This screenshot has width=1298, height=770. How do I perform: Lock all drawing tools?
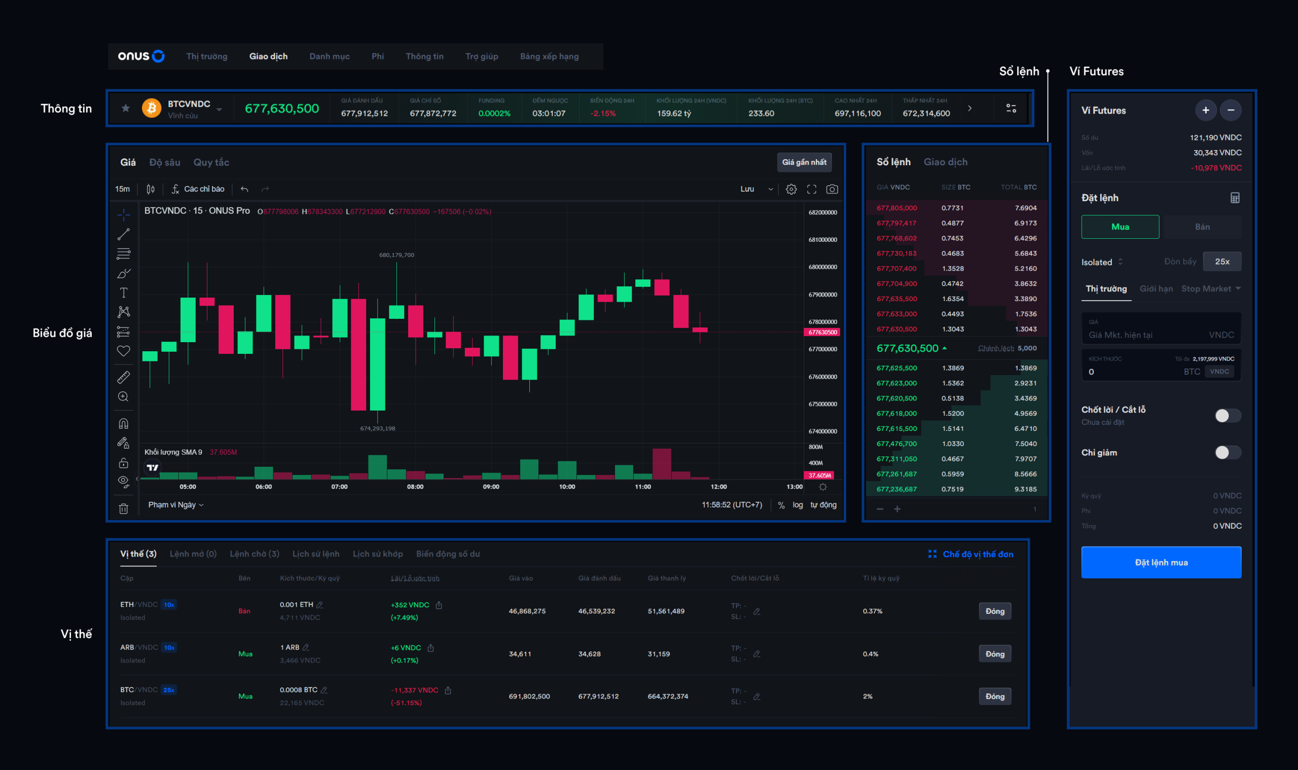(124, 462)
